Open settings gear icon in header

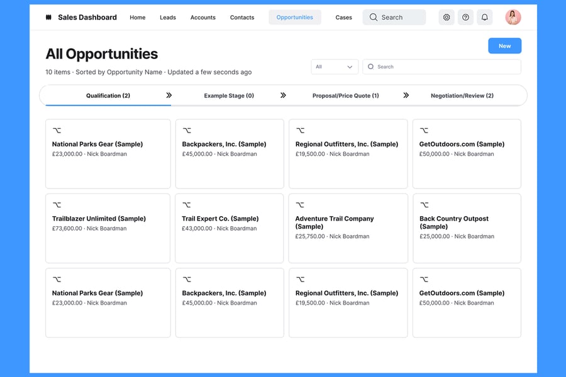pos(447,18)
